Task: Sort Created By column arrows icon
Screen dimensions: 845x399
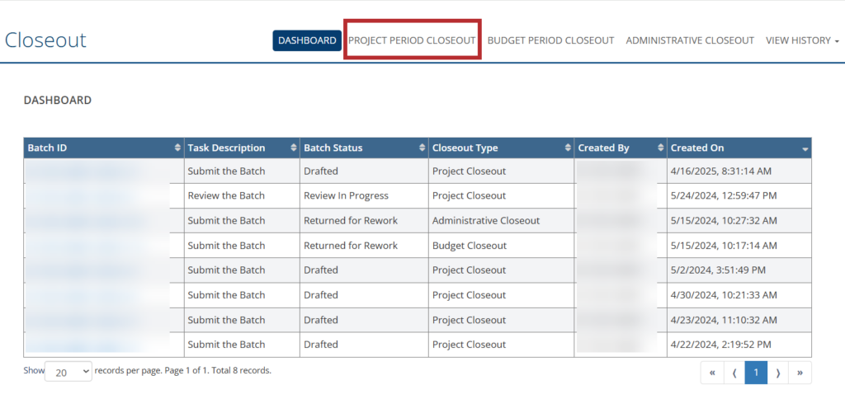Action: 660,148
